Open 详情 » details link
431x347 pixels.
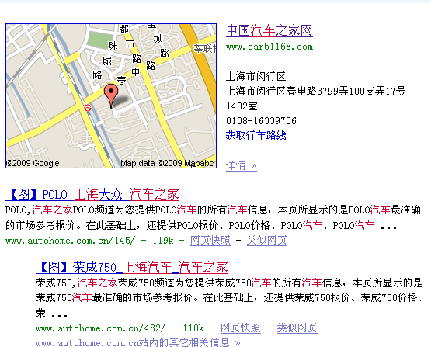pyautogui.click(x=242, y=165)
